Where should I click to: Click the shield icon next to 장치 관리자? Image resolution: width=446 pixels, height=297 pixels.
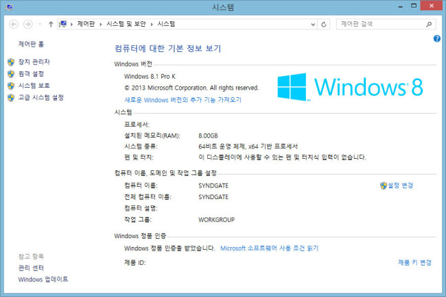11,62
